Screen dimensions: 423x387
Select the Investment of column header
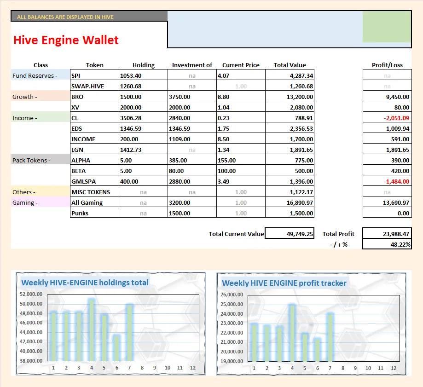pyautogui.click(x=192, y=65)
